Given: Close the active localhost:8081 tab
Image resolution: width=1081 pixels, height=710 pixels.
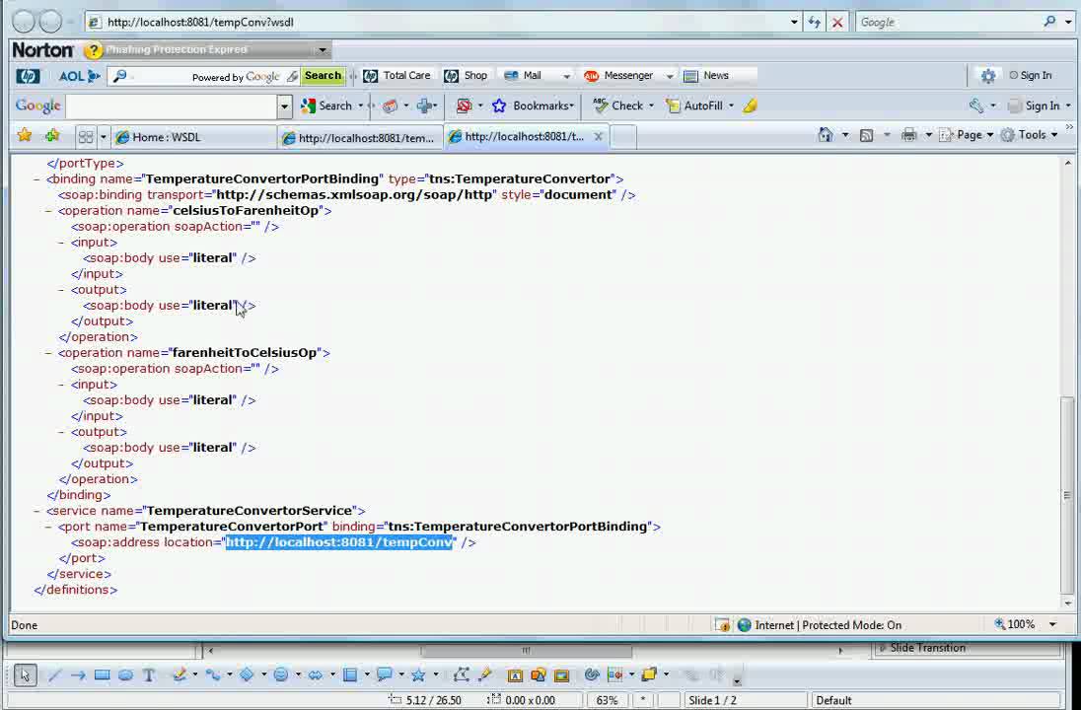Looking at the screenshot, I should pyautogui.click(x=599, y=136).
